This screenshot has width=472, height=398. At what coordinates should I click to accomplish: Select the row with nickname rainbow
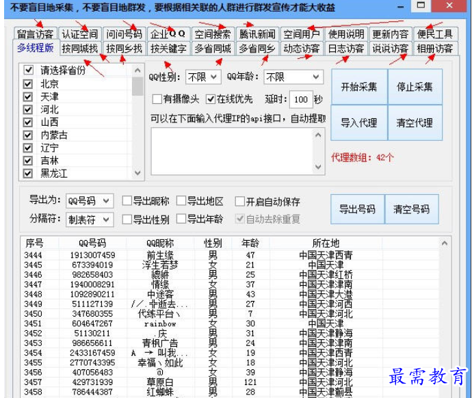pyautogui.click(x=160, y=324)
